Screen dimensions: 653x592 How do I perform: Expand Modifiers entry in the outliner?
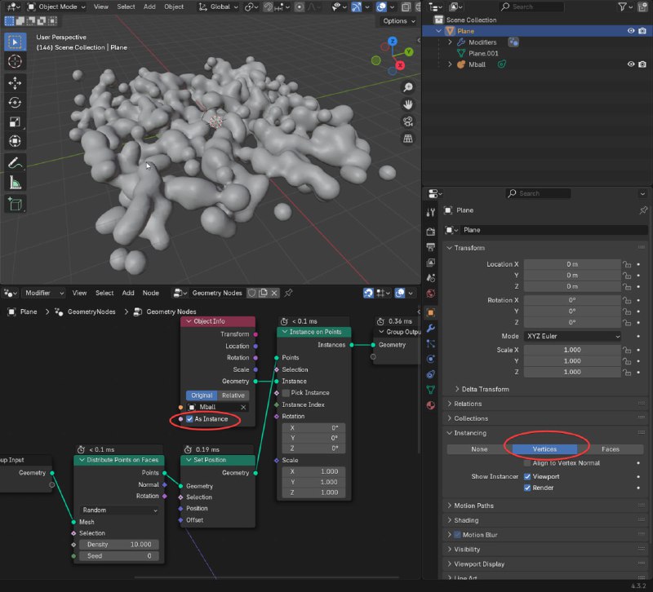(450, 42)
